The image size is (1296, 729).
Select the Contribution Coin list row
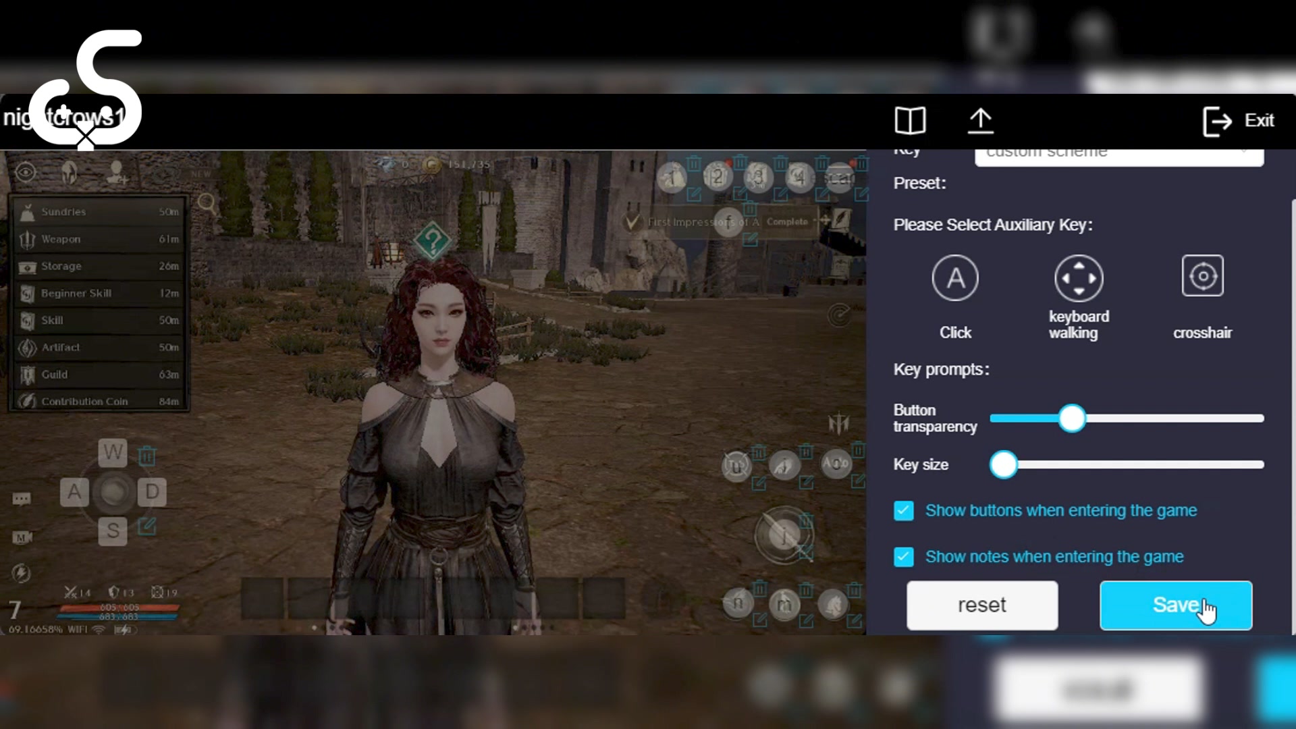tap(99, 401)
